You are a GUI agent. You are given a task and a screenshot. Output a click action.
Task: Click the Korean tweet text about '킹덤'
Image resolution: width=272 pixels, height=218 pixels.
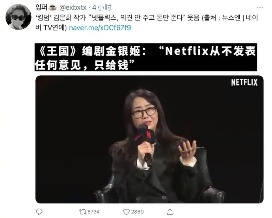[147, 23]
